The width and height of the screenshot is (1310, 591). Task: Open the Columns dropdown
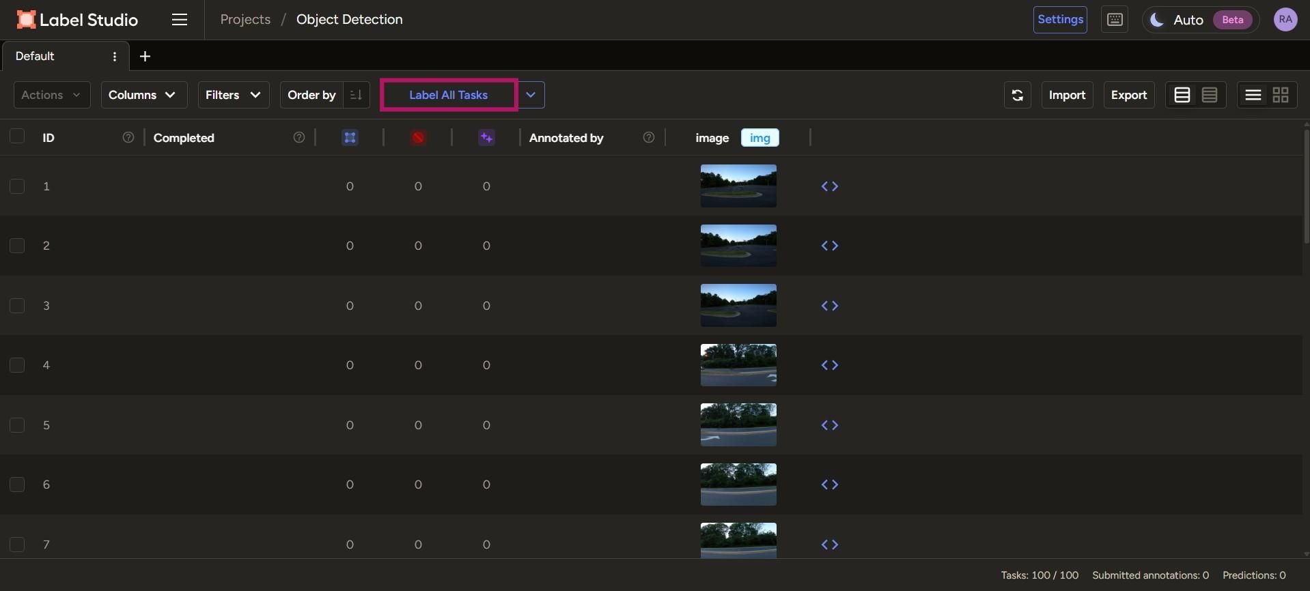(x=143, y=95)
